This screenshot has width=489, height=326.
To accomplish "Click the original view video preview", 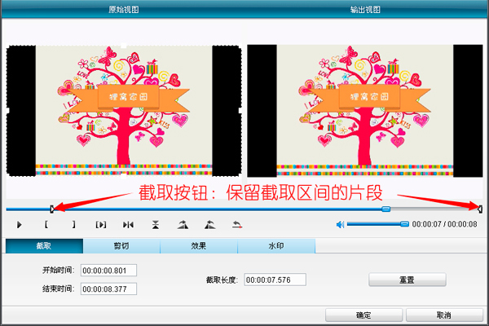I will (124, 111).
